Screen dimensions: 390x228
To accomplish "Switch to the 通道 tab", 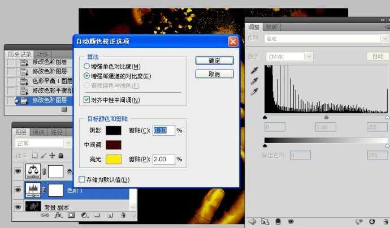I will point(39,132).
